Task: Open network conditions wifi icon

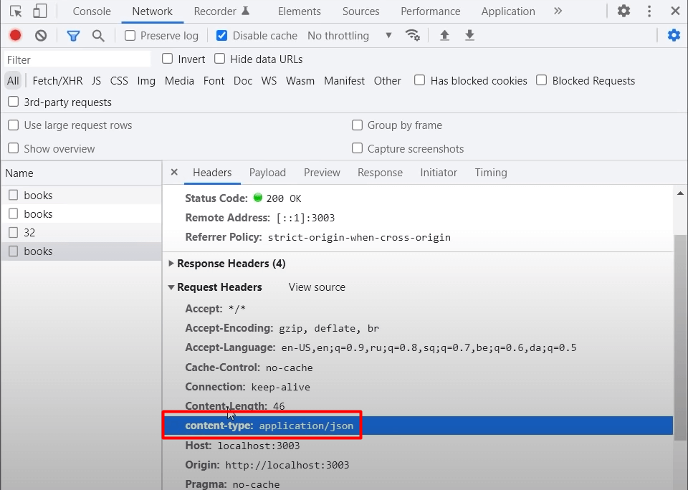Action: tap(412, 36)
